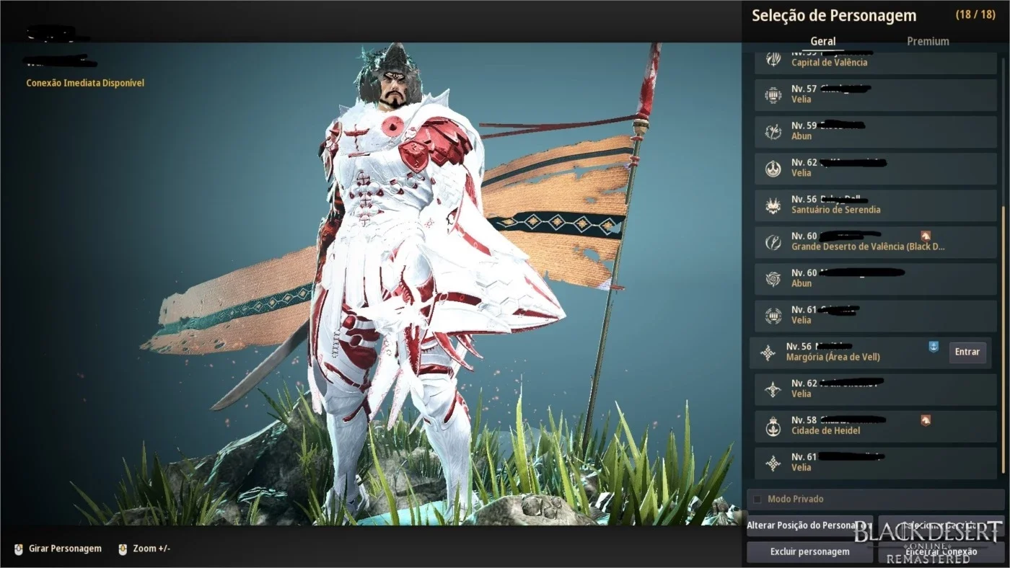The height and width of the screenshot is (568, 1010).
Task: Click the (18 / 18) character count
Action: coord(975,14)
